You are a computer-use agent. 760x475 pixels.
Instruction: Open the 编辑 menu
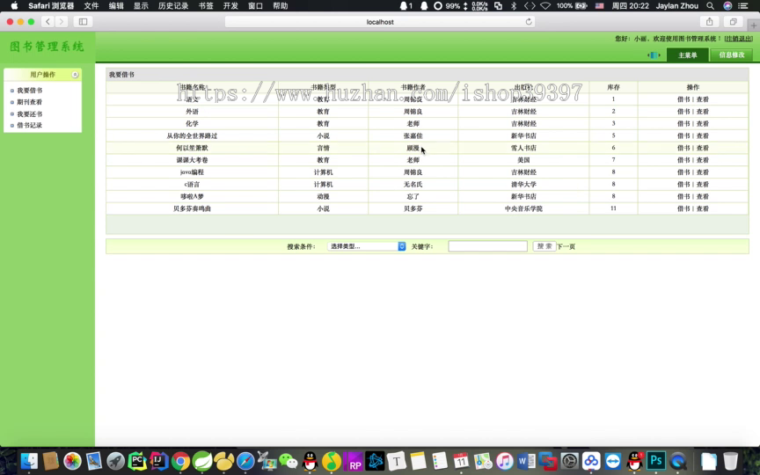(x=116, y=6)
